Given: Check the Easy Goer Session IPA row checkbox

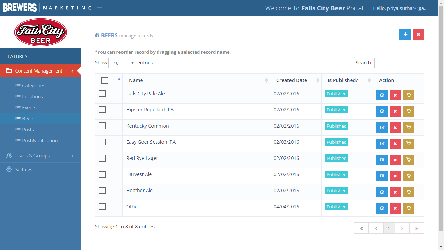Looking at the screenshot, I should [102, 142].
